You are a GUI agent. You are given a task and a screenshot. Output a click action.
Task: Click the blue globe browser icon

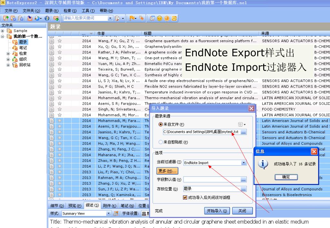tap(47, 18)
